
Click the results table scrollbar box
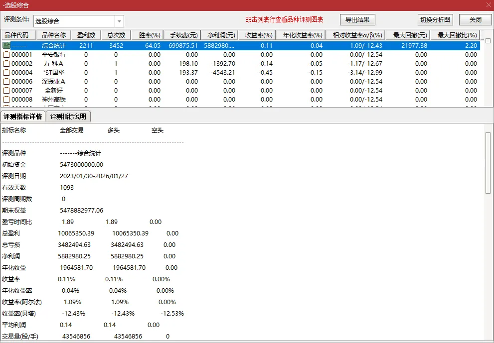coord(488,41)
